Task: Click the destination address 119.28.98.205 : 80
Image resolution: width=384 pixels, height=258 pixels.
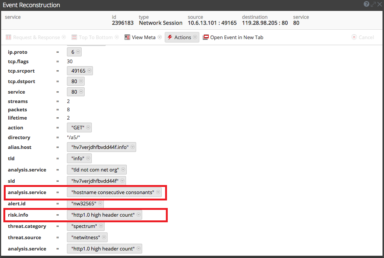Action: [x=265, y=23]
